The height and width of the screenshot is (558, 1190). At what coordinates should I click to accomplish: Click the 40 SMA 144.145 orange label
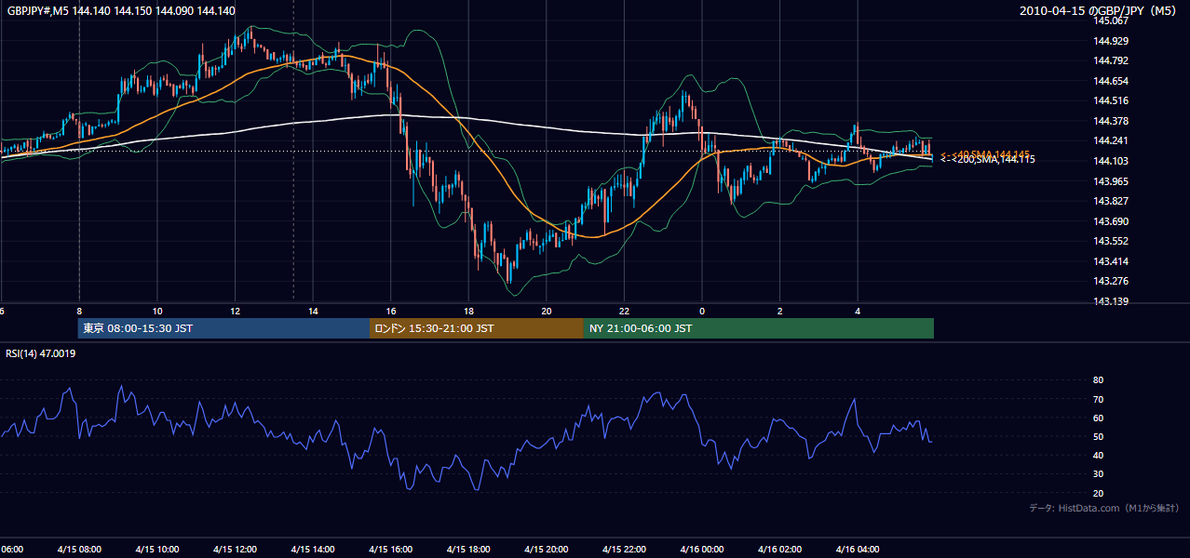[x=985, y=154]
